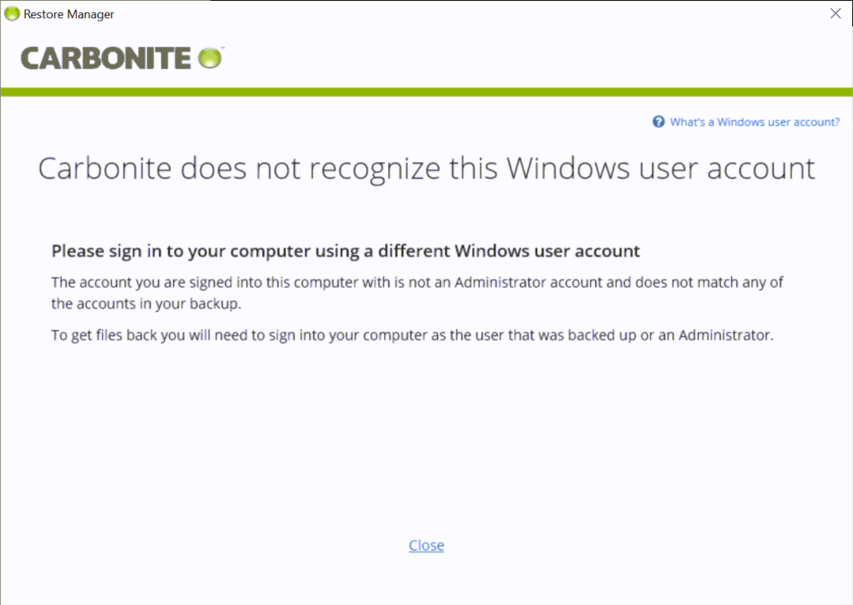Open "What's a Windows user account?" link
Image resolution: width=853 pixels, height=605 pixels.
pos(754,122)
